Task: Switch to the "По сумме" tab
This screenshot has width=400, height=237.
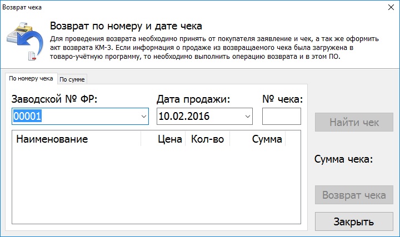Action: 72,79
